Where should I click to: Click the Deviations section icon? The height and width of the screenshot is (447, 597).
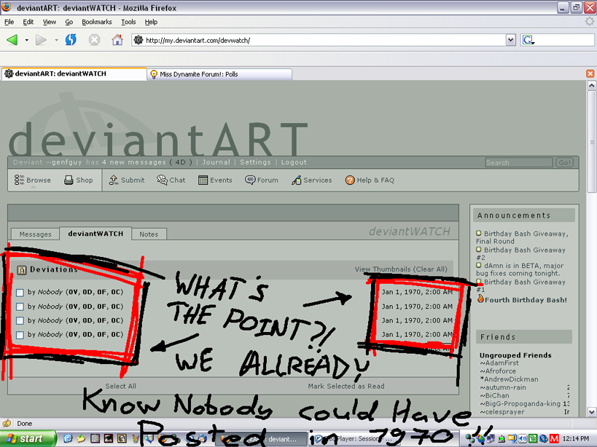[x=22, y=270]
